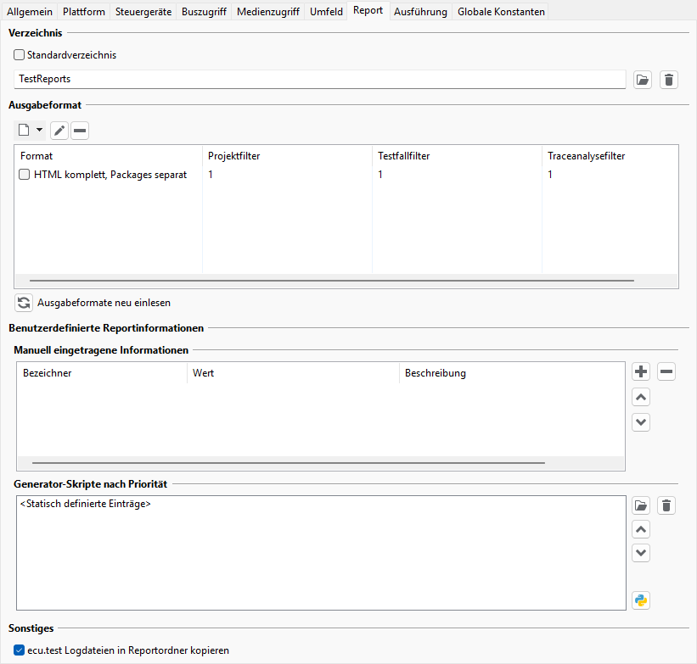Switch to the Umfeld tab
Viewport: 697px width, 664px height.
tap(326, 12)
